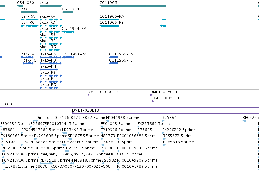259x171 pixels.
Task: Click polypeptide skap-PC
Action: click(51, 82)
